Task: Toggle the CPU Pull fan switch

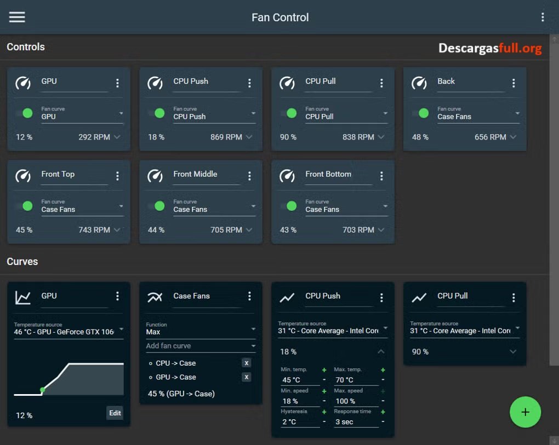Action: (x=291, y=113)
